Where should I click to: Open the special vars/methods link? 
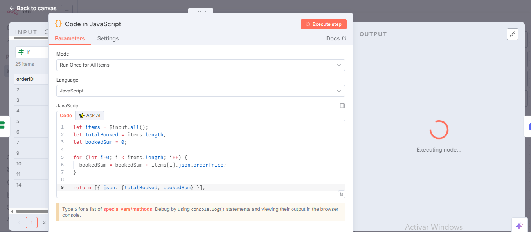[128, 209]
